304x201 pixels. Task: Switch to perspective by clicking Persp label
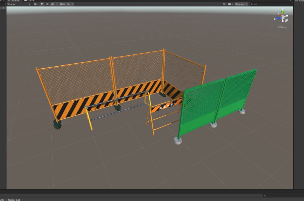pos(283,27)
